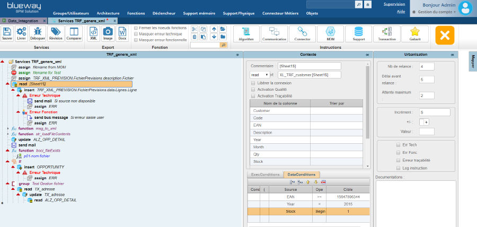Screen dimensions: 477x227
Task: Enable Fermer les noeuds fonctions checkbox
Action: pos(136,28)
